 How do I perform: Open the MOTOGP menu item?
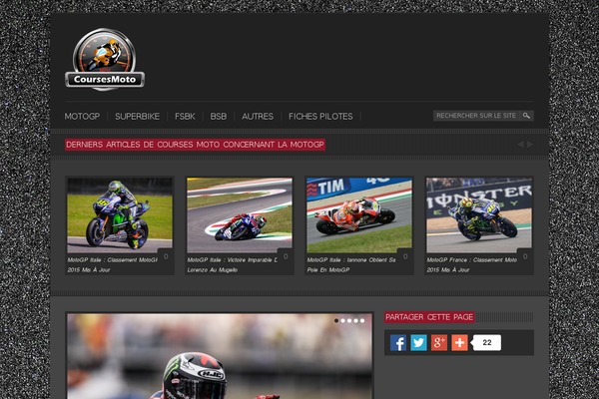(82, 117)
